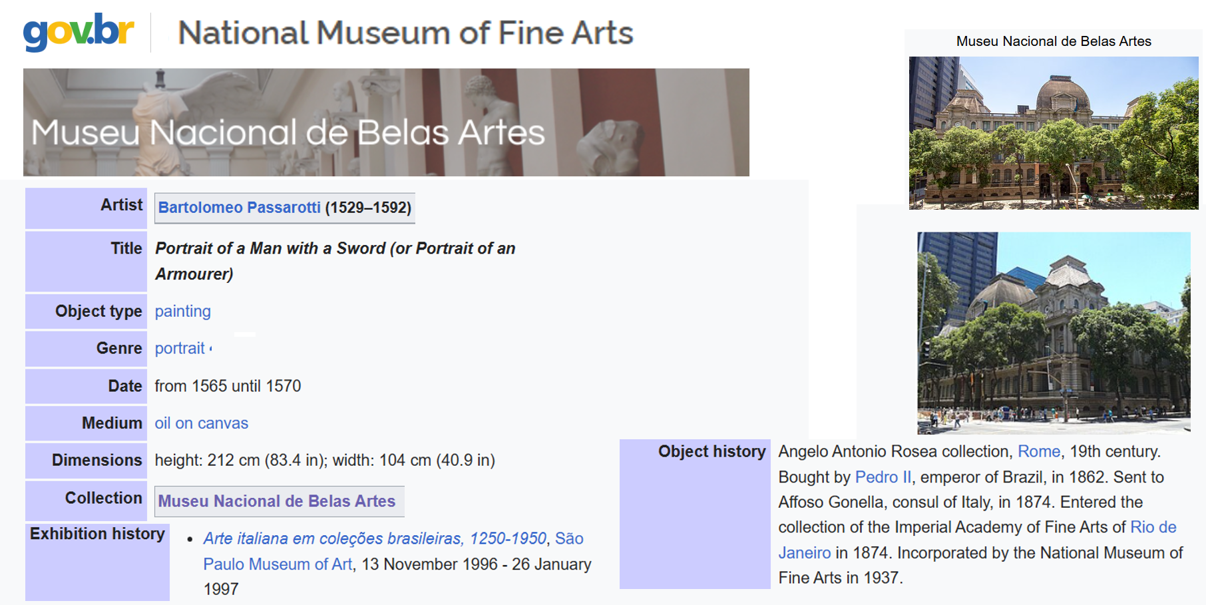Open the portrait genre link
This screenshot has width=1206, height=605.
[180, 349]
